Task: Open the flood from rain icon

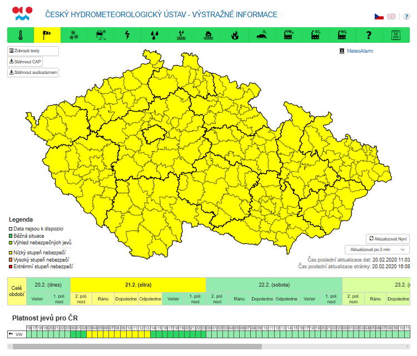Action: pyautogui.click(x=181, y=35)
